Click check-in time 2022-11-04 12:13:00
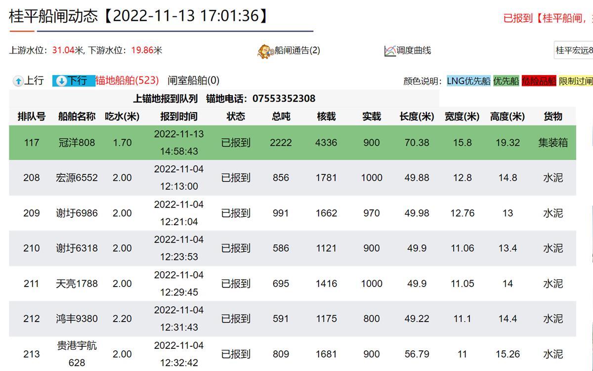The height and width of the screenshot is (371, 593). [x=178, y=178]
